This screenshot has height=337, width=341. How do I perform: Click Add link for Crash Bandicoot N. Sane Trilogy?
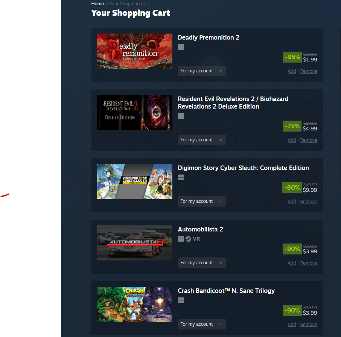tap(292, 324)
